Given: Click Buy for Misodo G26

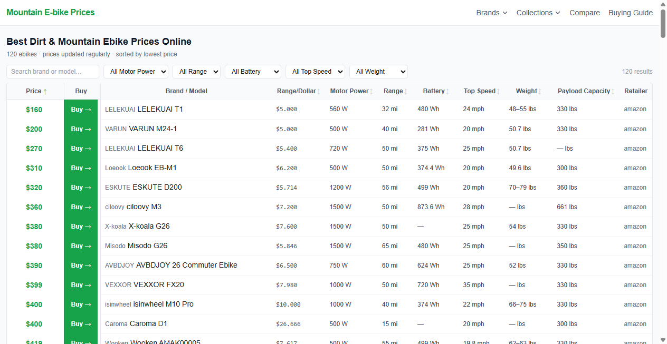Looking at the screenshot, I should tap(81, 246).
